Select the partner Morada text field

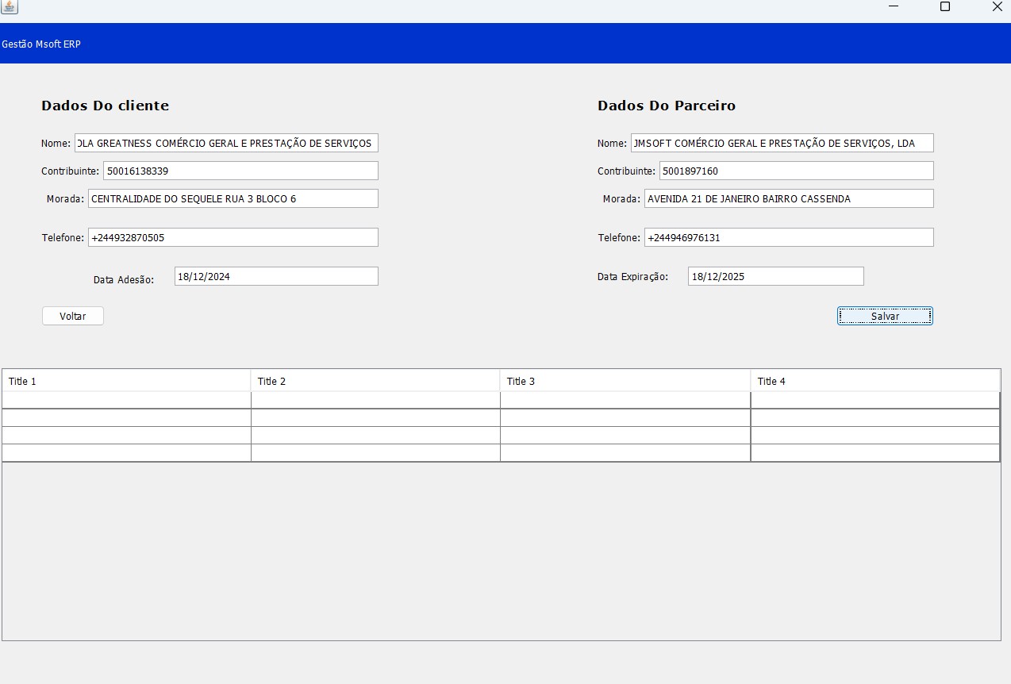pyautogui.click(x=788, y=198)
